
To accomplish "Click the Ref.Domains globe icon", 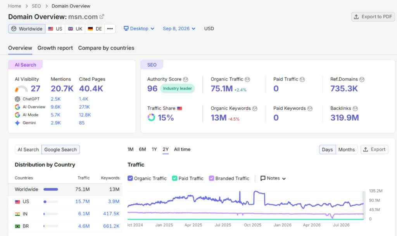I will pyautogui.click(x=362, y=79).
